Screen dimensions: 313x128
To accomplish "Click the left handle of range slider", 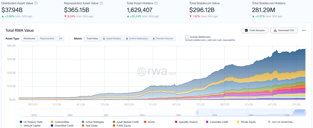I will [197, 113].
